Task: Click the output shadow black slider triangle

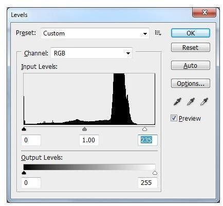Action: point(24,173)
